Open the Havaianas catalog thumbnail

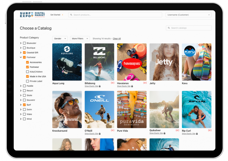click(132, 62)
